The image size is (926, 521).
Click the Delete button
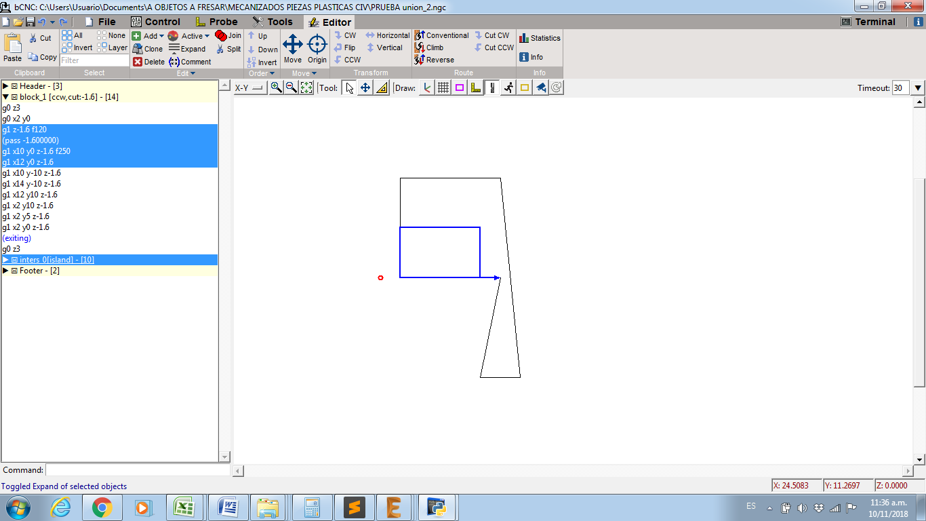(148, 62)
